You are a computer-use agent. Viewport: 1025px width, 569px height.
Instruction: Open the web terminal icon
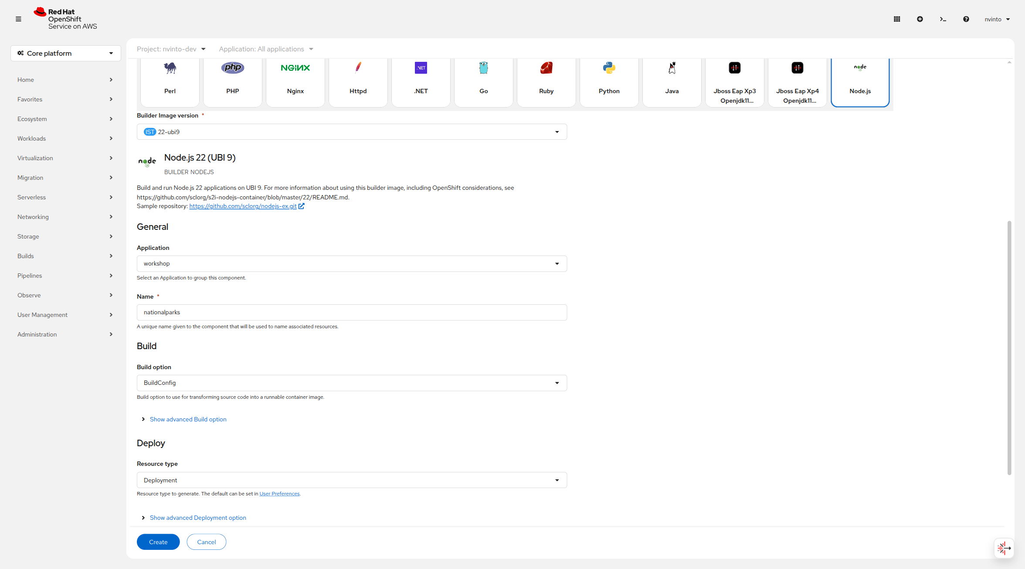coord(943,19)
